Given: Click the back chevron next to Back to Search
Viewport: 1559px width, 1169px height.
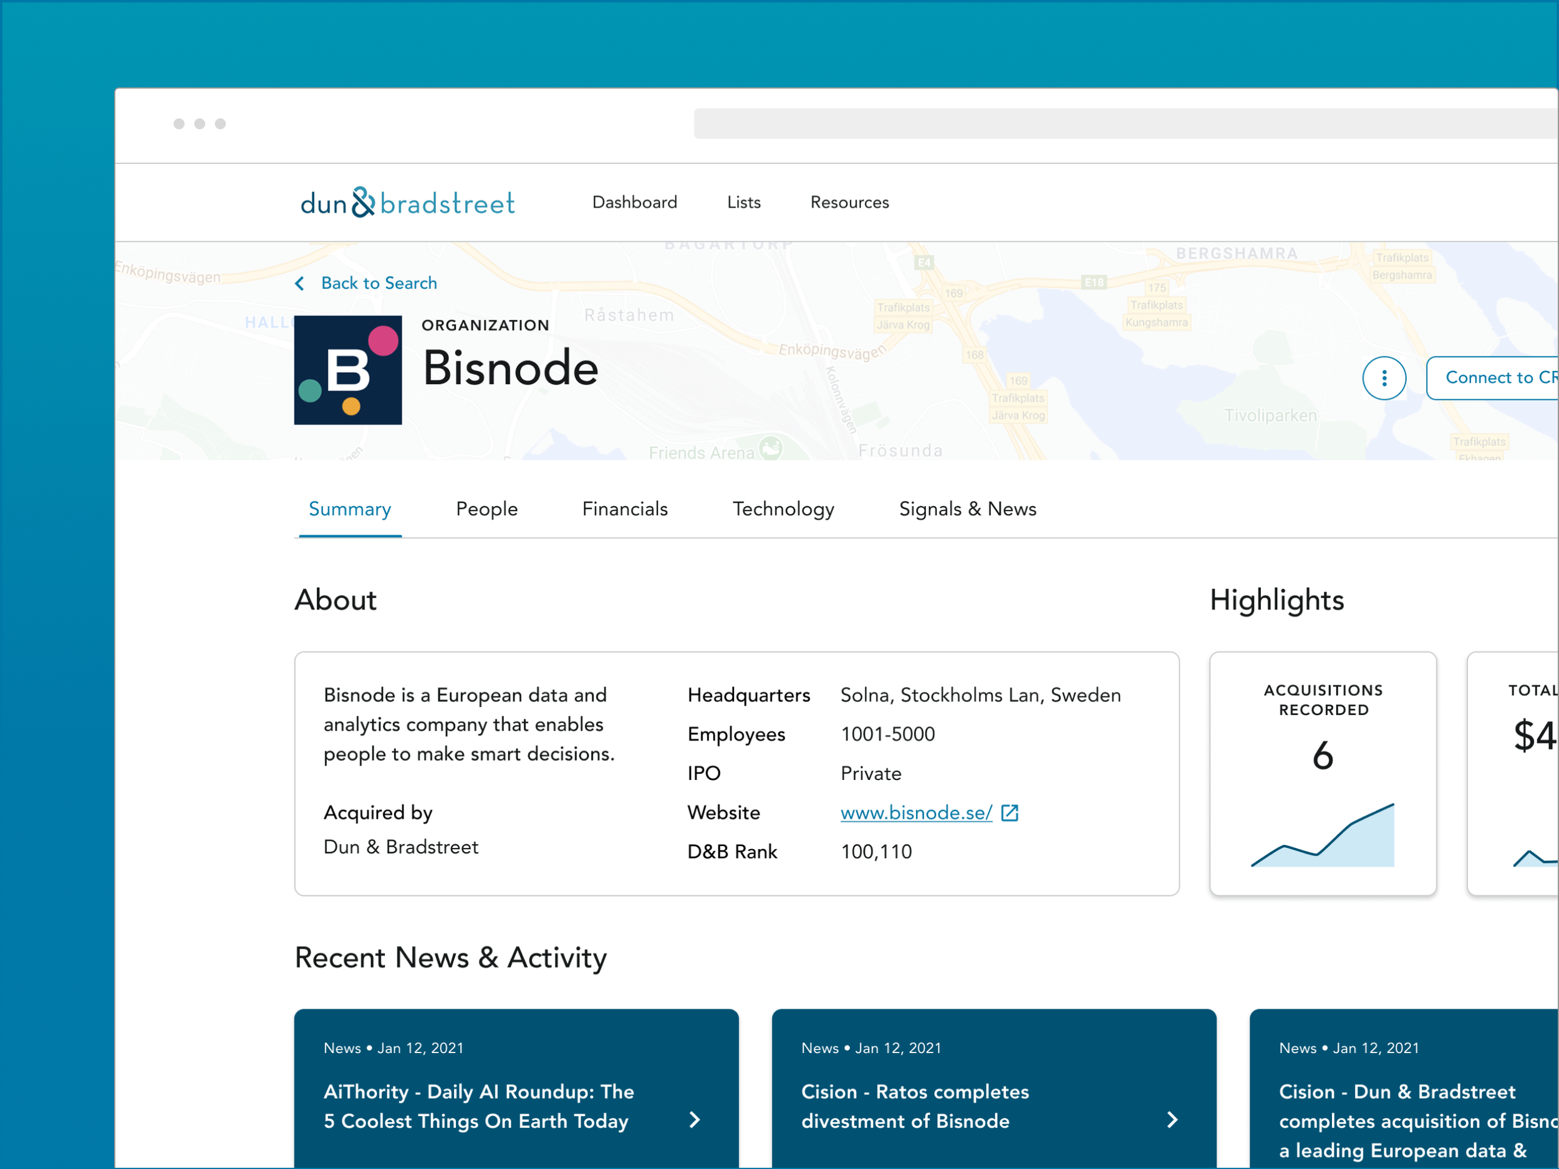Looking at the screenshot, I should (x=300, y=282).
